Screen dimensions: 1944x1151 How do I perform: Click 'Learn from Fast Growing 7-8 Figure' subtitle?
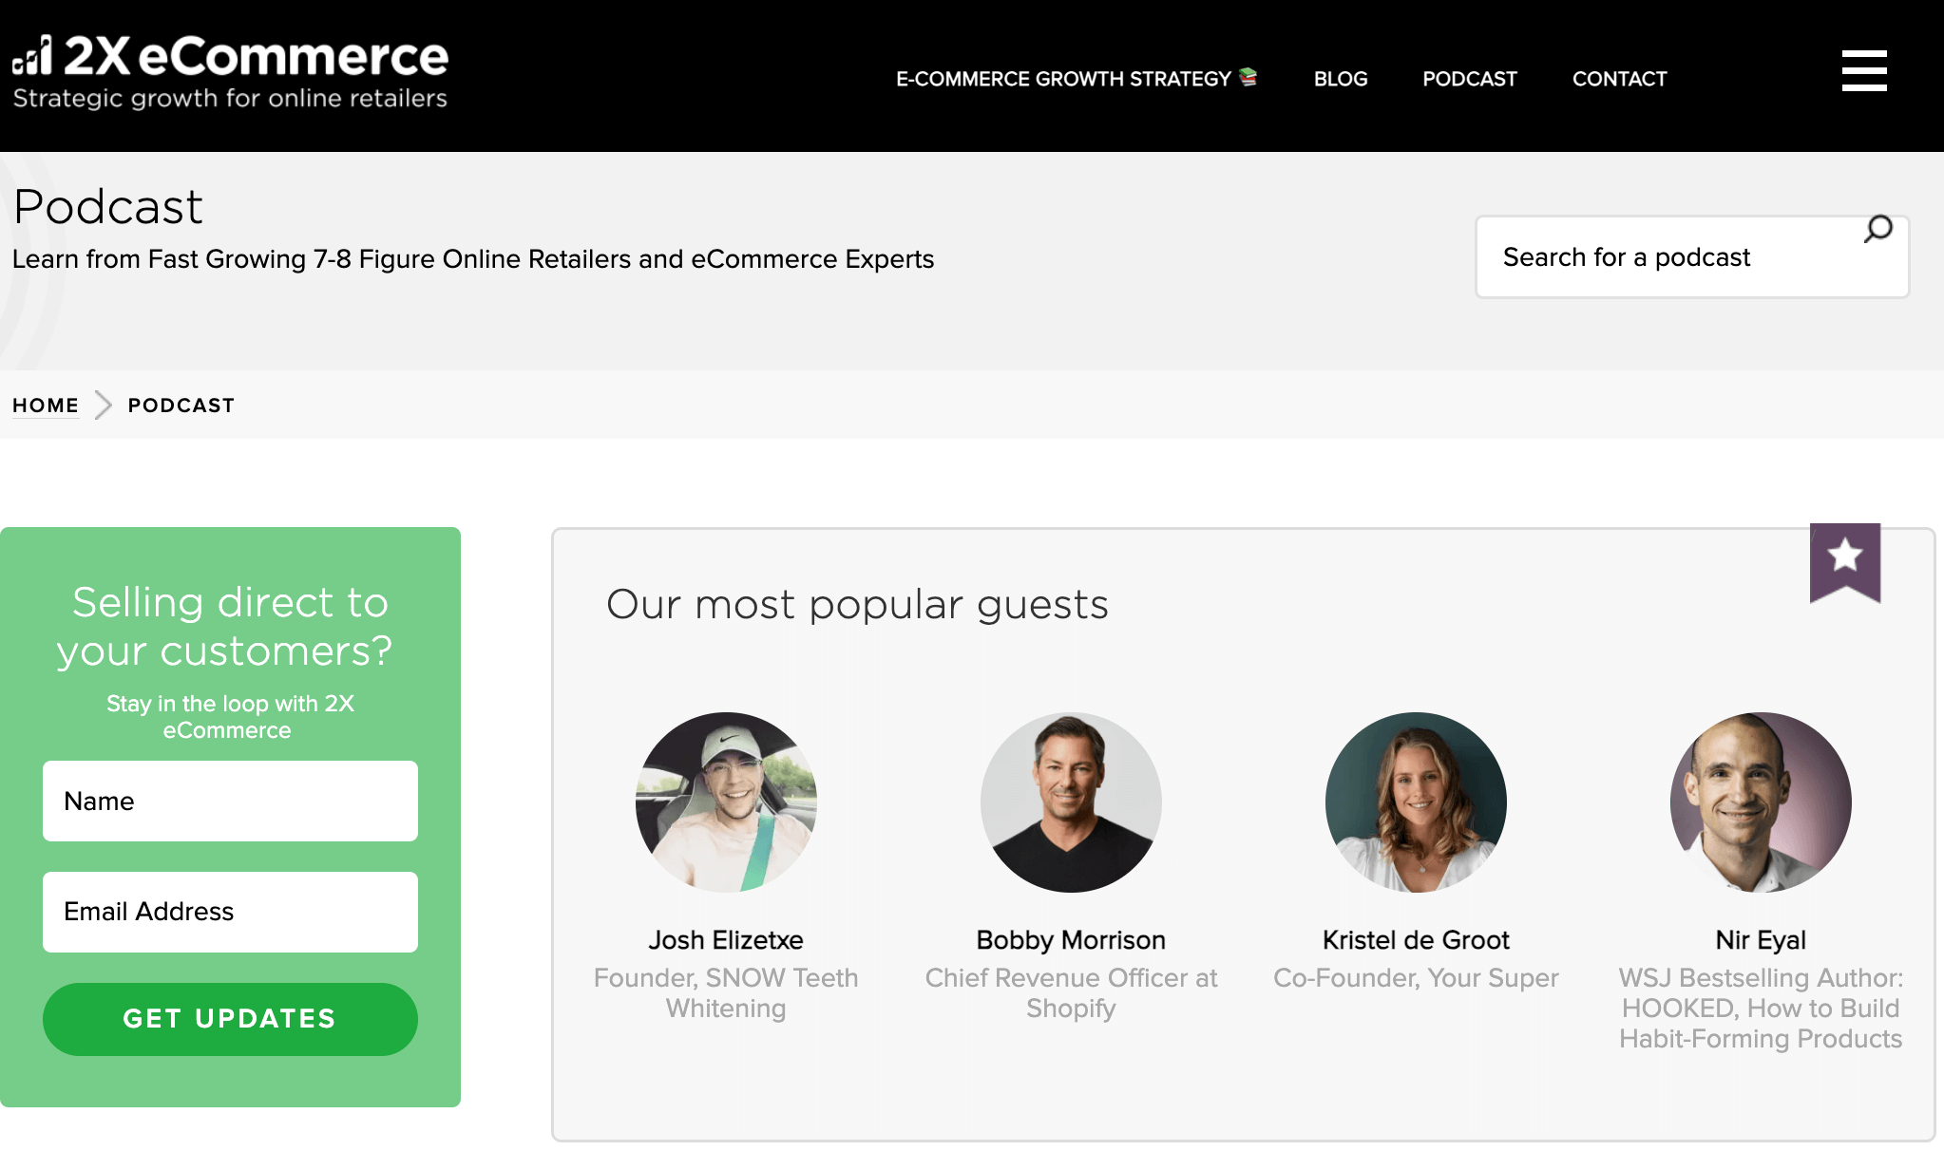(x=473, y=259)
